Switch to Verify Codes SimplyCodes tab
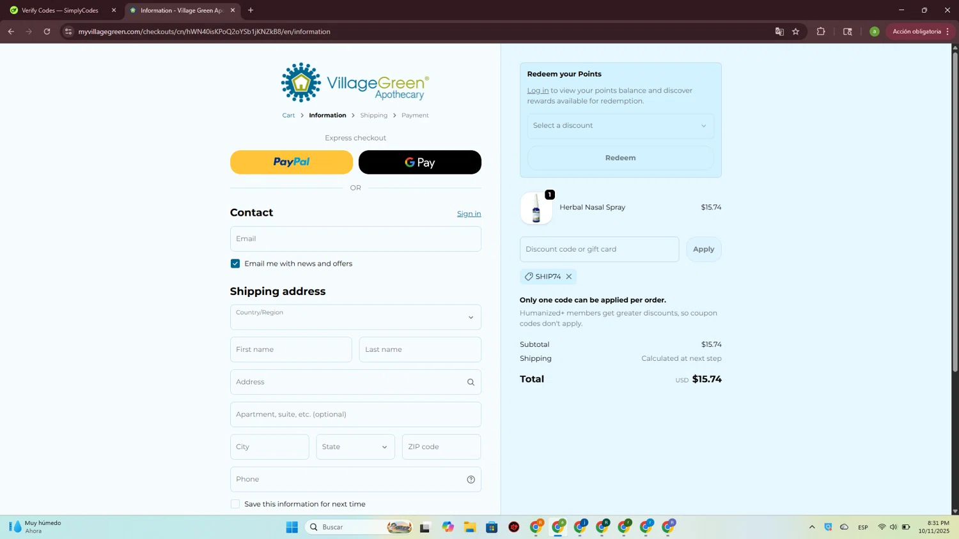 [x=61, y=10]
